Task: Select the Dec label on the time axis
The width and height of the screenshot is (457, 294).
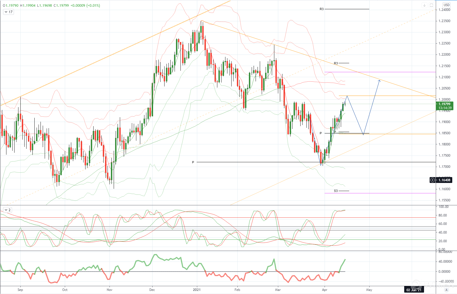Action: [x=152, y=290]
